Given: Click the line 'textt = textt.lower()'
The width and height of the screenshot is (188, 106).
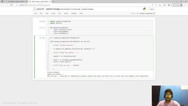Looking at the screenshot, I should 62,62.
